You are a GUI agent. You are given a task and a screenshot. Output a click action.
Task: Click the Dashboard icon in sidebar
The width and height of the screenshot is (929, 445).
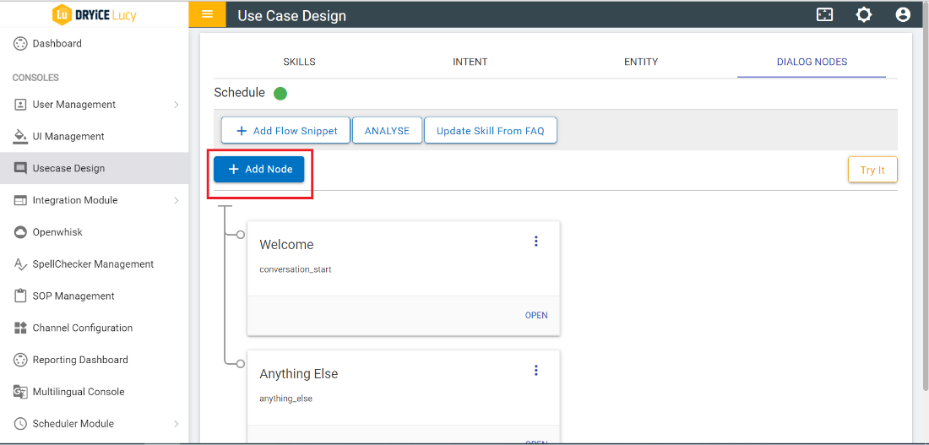pyautogui.click(x=21, y=44)
